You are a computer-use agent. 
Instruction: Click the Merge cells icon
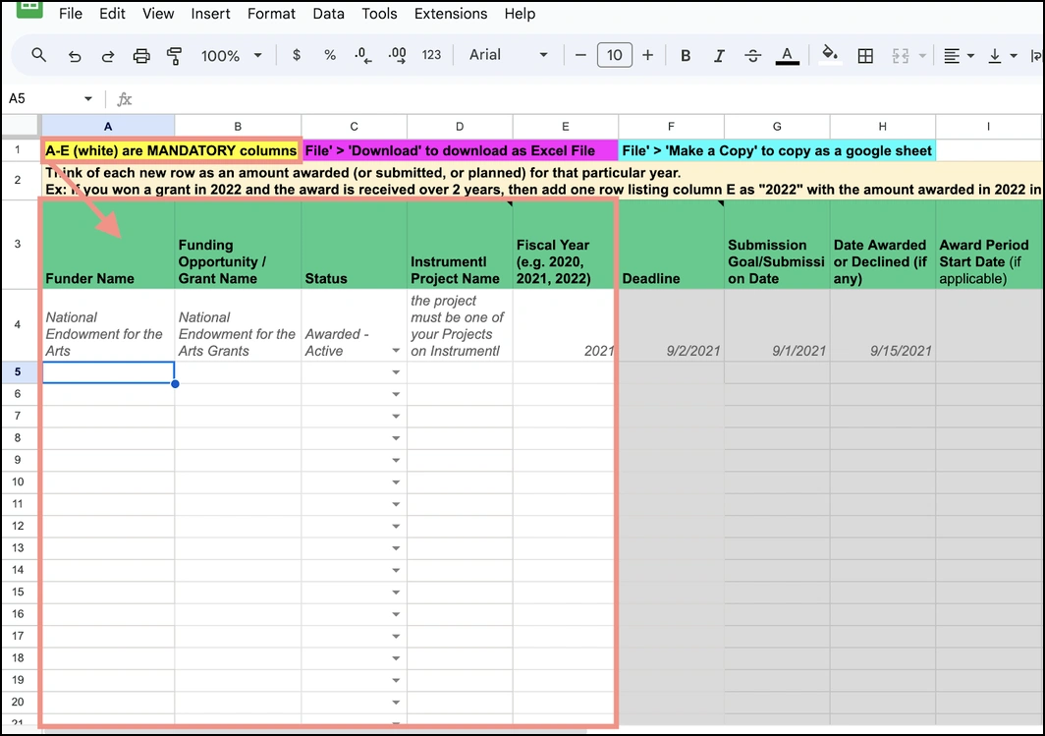[901, 56]
